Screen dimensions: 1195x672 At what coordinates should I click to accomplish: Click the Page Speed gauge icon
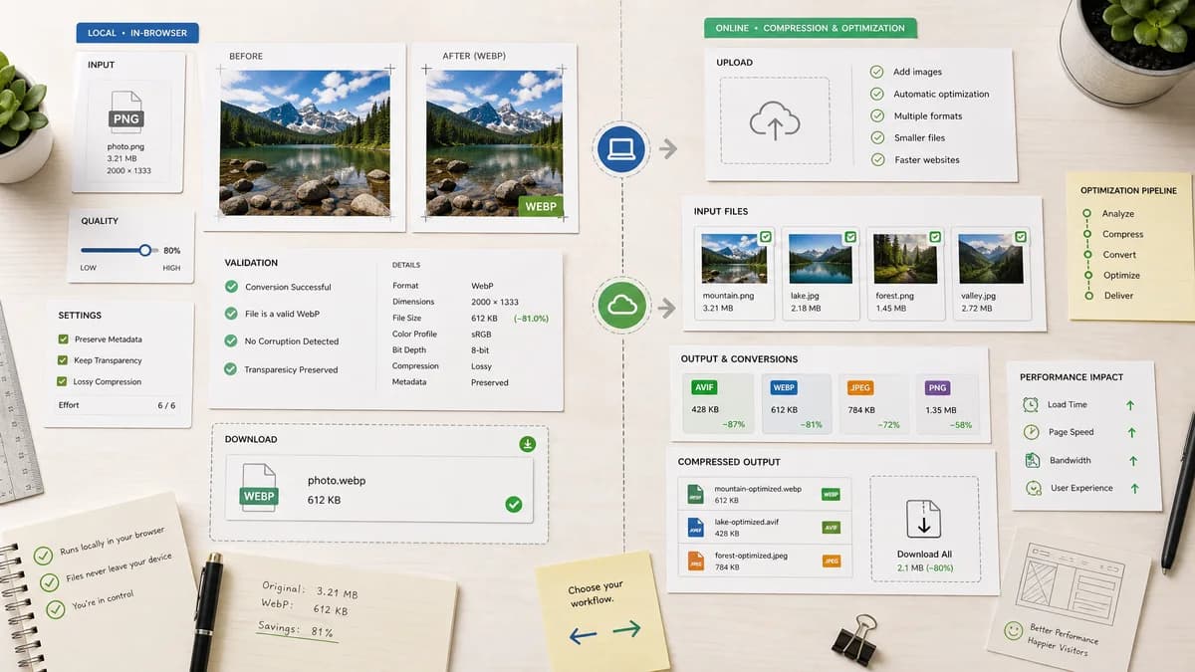coord(1032,432)
